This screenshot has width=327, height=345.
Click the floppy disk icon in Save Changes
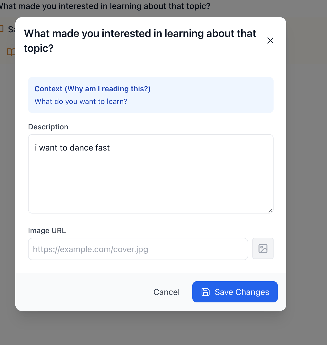(x=206, y=292)
